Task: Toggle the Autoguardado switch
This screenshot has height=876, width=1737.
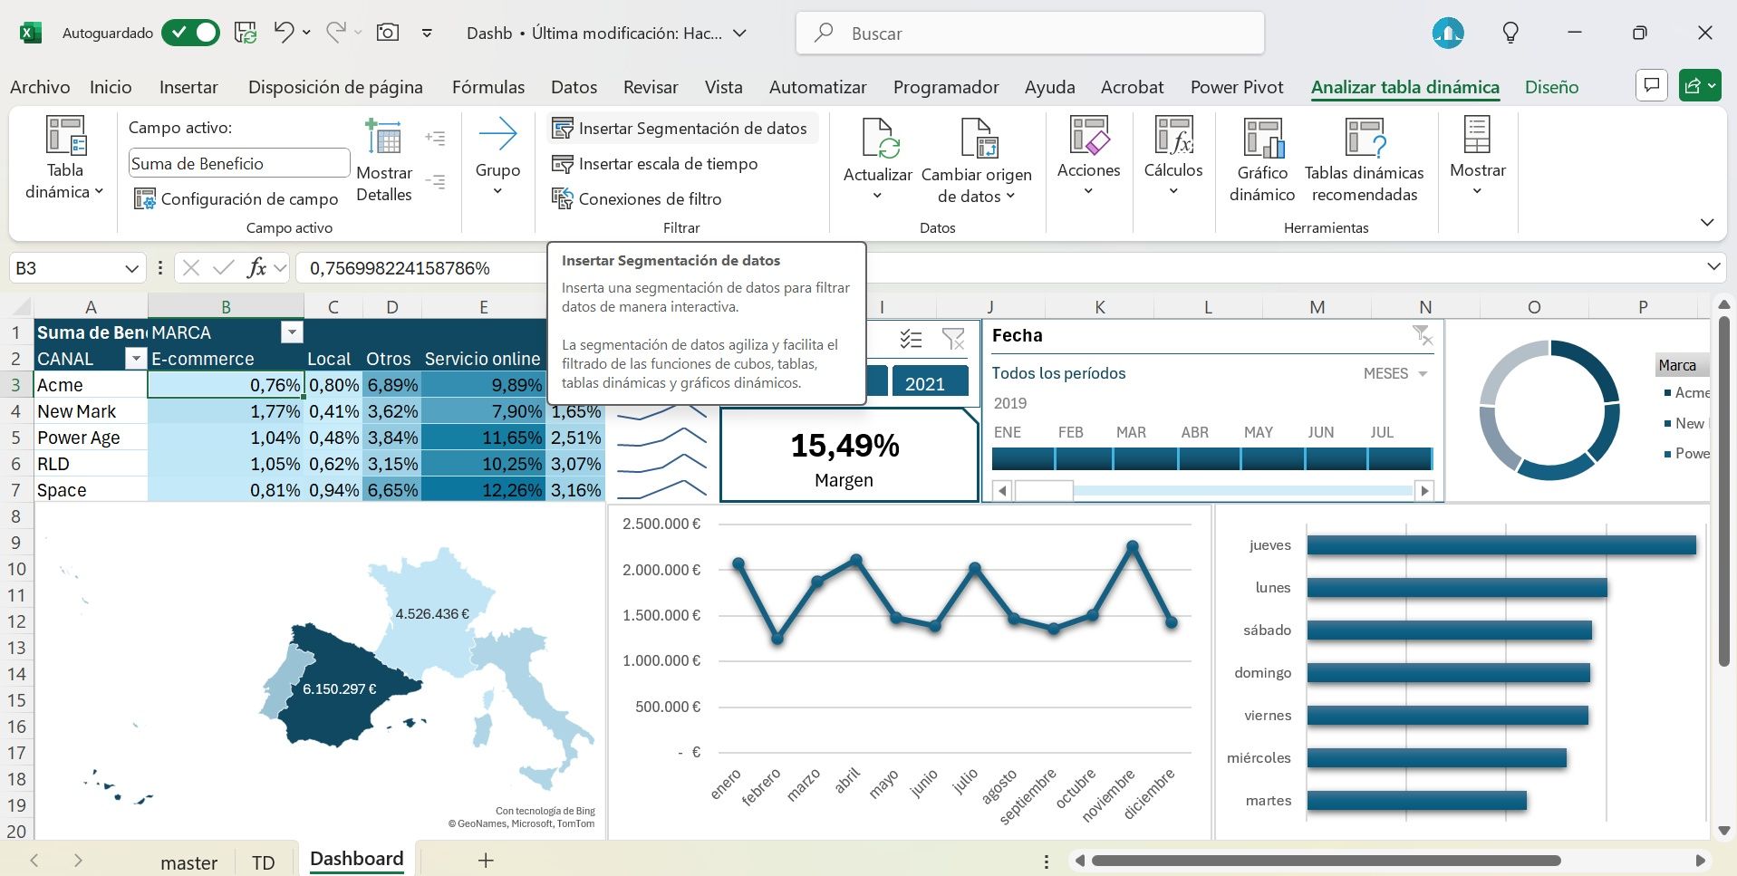Action: click(190, 33)
